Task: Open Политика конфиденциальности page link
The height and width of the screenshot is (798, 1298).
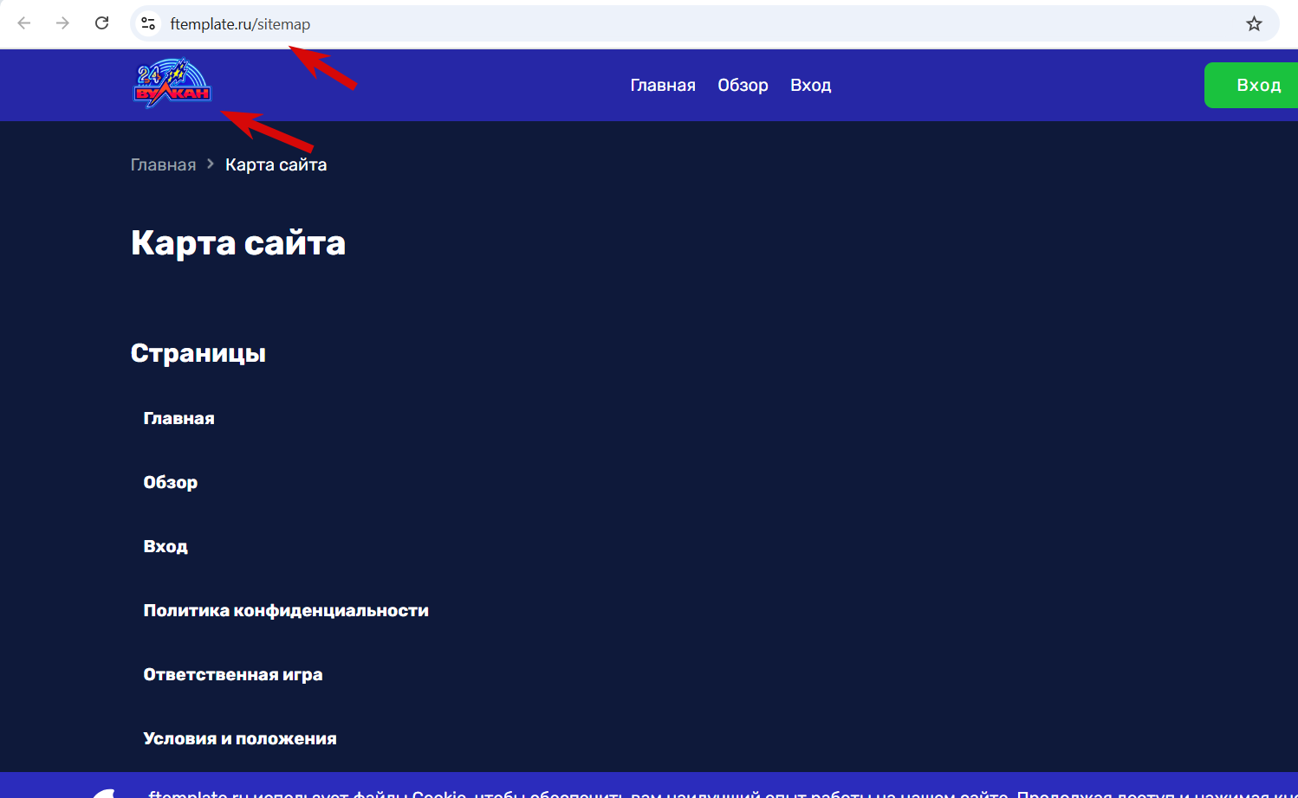Action: 286,610
